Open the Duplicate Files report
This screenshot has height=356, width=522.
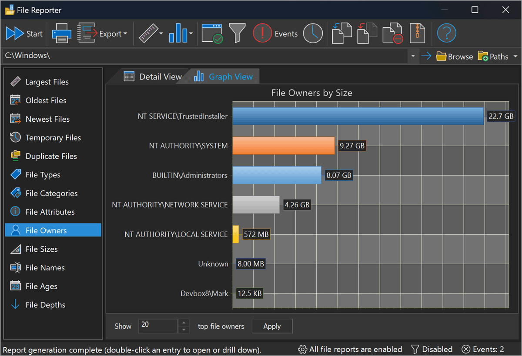pos(51,156)
